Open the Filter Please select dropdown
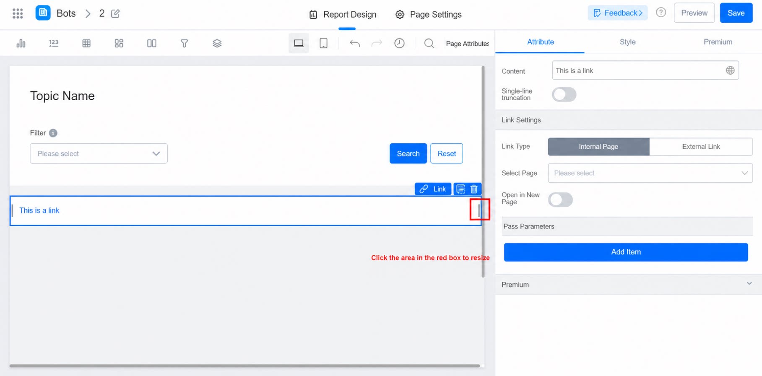Viewport: 762px width, 376px height. pos(99,153)
